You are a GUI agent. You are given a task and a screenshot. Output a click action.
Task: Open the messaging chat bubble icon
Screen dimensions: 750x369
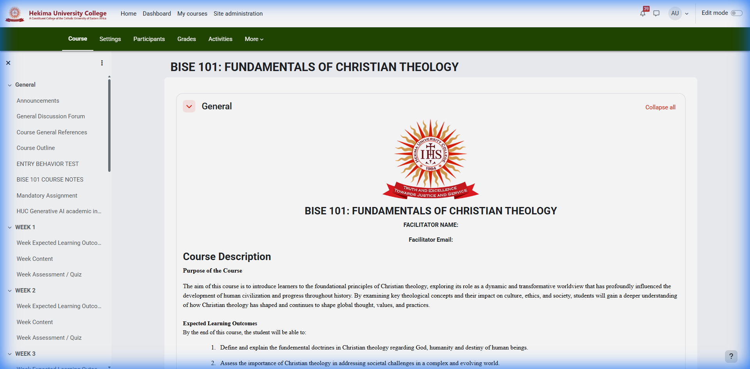point(657,13)
